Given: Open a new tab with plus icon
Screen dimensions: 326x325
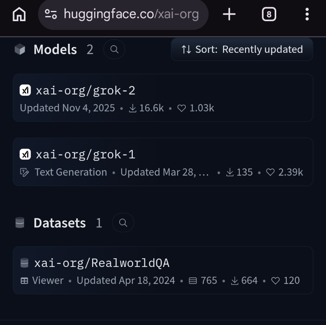Looking at the screenshot, I should point(229,15).
